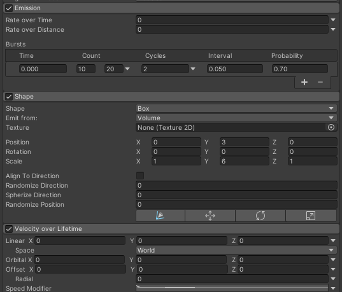This screenshot has width=342, height=292.
Task: Click Orbital X velocity field
Action: pyautogui.click(x=80, y=260)
